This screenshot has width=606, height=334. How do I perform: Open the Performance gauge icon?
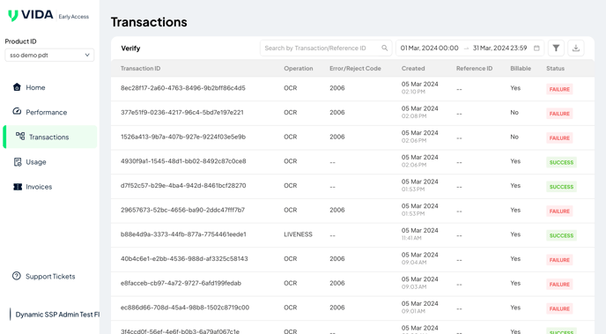(17, 111)
